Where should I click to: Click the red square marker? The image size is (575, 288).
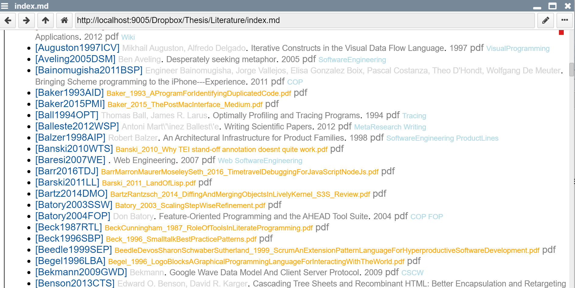pos(561,32)
